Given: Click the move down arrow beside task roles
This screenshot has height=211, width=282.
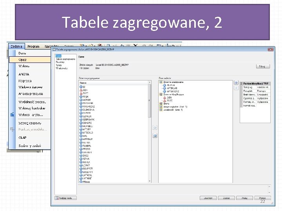Looking at the screenshot, I should click(x=236, y=88).
